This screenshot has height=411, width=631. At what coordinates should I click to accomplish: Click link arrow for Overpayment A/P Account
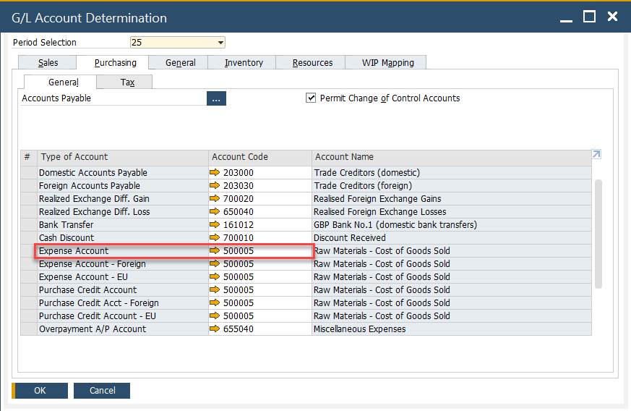click(x=215, y=329)
